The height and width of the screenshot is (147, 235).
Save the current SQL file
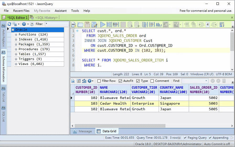(x=87, y=24)
